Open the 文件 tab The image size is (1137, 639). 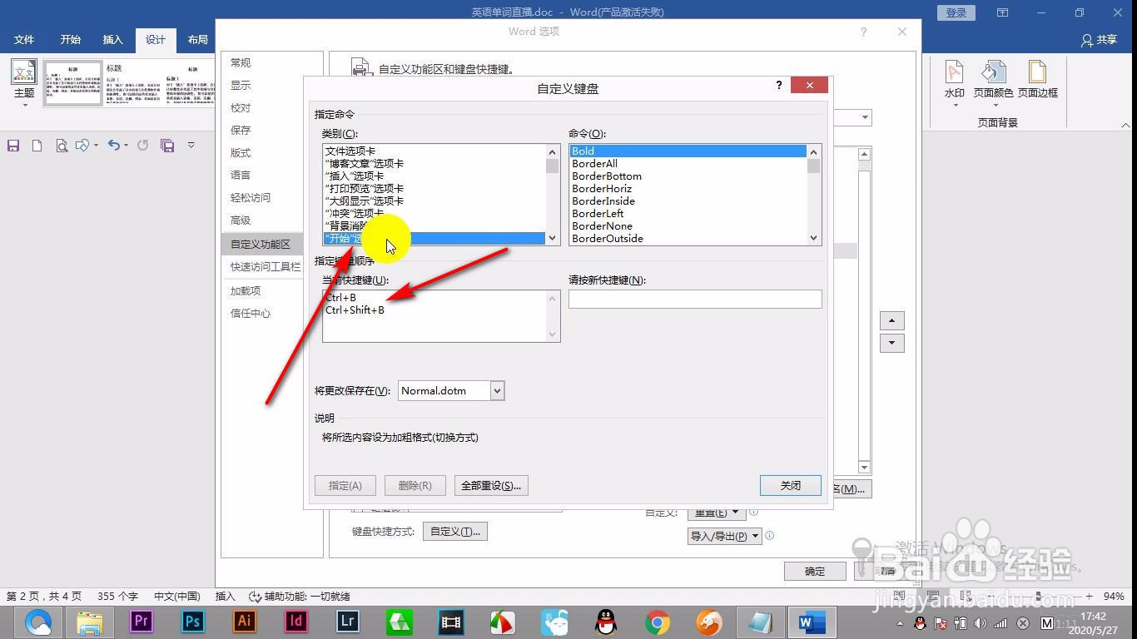[x=24, y=40]
